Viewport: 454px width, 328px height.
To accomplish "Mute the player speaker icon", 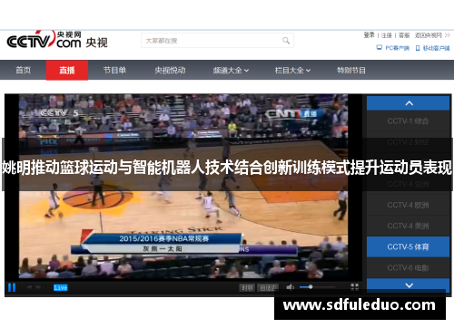I will point(290,287).
